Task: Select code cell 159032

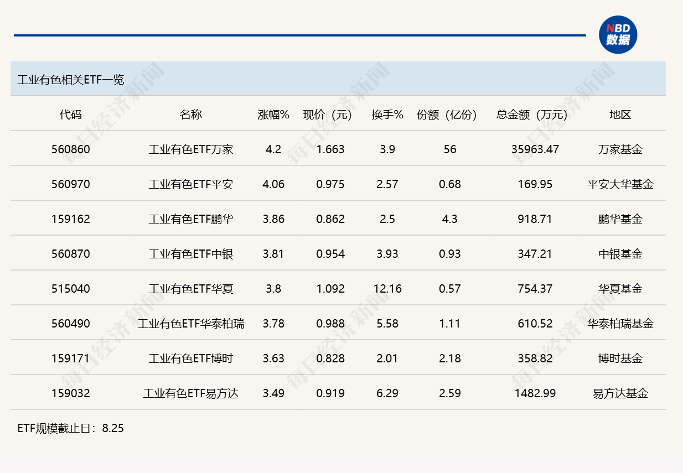Action: point(71,393)
